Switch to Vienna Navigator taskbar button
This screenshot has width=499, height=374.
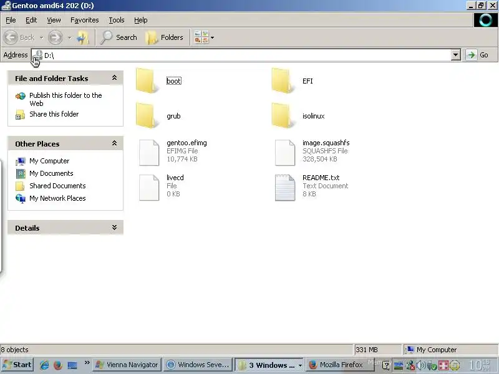pos(127,365)
